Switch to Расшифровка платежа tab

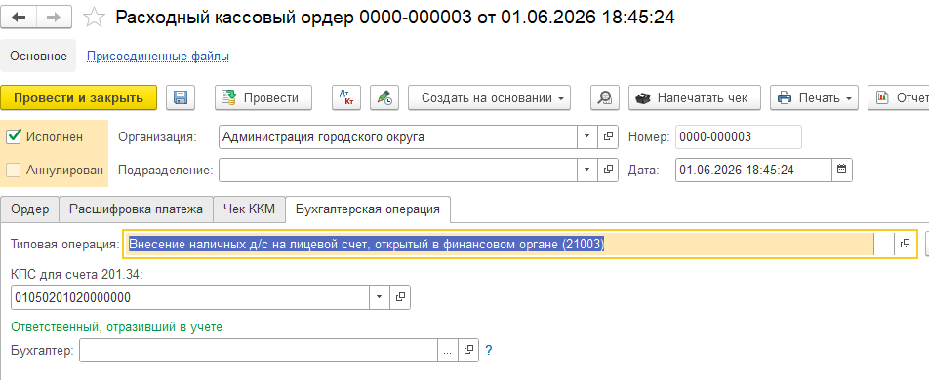(x=137, y=209)
